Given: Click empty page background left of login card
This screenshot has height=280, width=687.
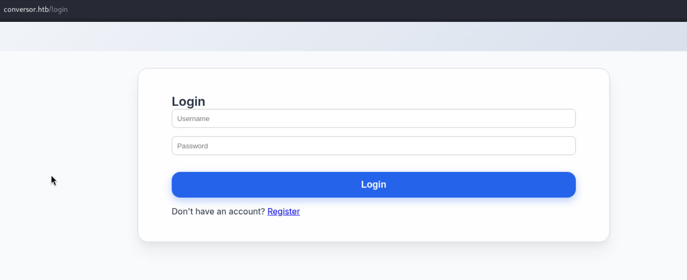Looking at the screenshot, I should coord(67,134).
